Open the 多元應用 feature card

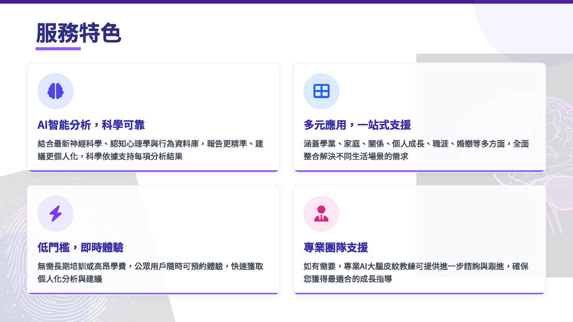[419, 117]
